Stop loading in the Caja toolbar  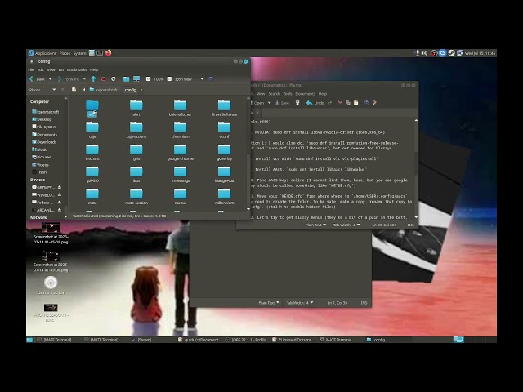[x=104, y=79]
